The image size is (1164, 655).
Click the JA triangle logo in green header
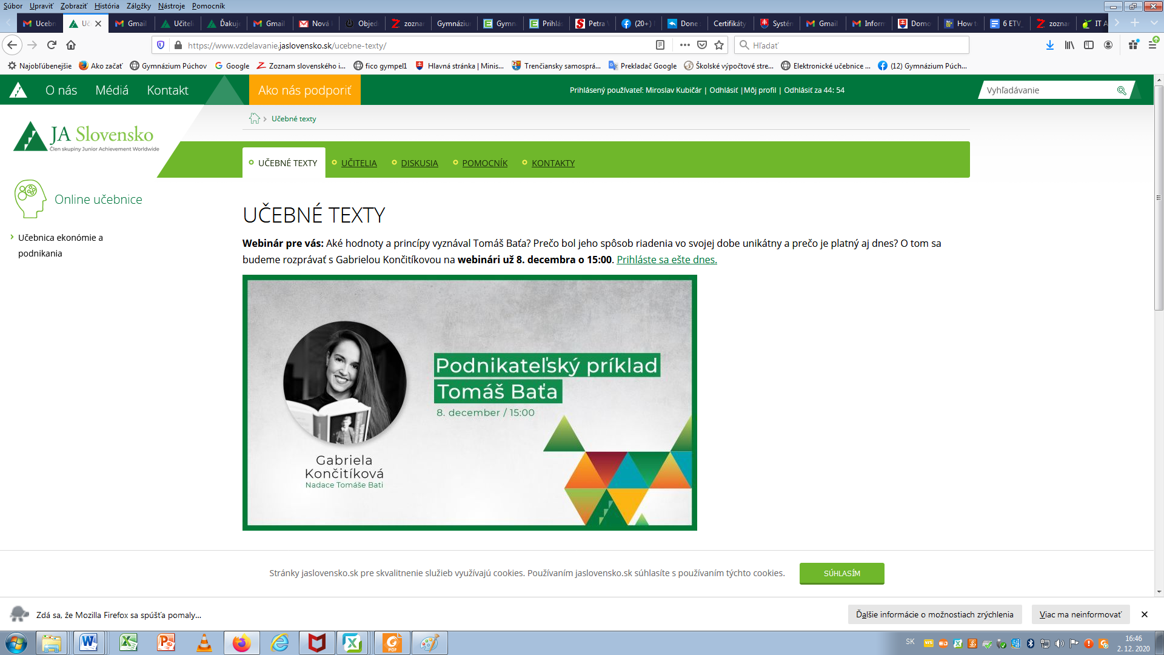[x=18, y=90]
